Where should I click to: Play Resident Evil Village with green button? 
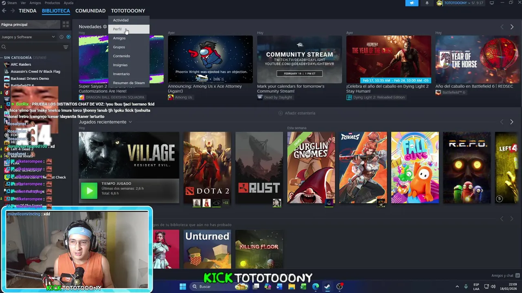click(x=89, y=190)
